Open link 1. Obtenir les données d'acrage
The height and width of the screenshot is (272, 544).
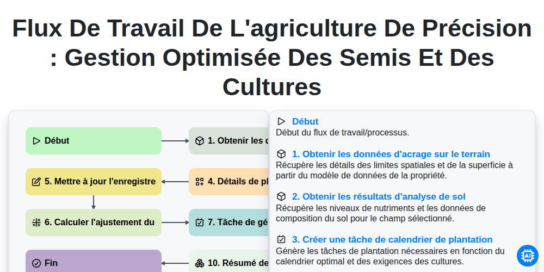[391, 154]
